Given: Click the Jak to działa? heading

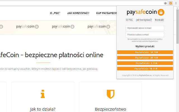Looking at the screenshot, I should point(43,109).
